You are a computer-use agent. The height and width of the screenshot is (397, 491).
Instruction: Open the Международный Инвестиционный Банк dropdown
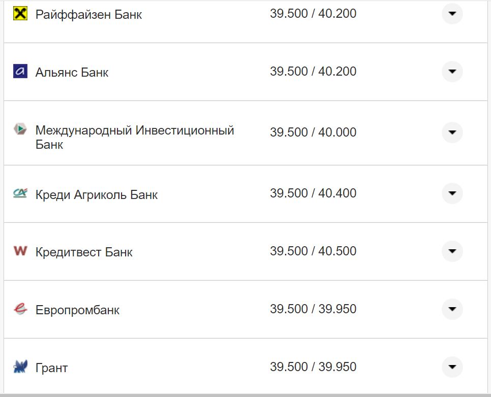(452, 133)
